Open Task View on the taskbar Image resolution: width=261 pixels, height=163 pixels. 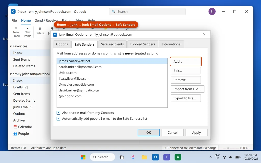[122, 157]
